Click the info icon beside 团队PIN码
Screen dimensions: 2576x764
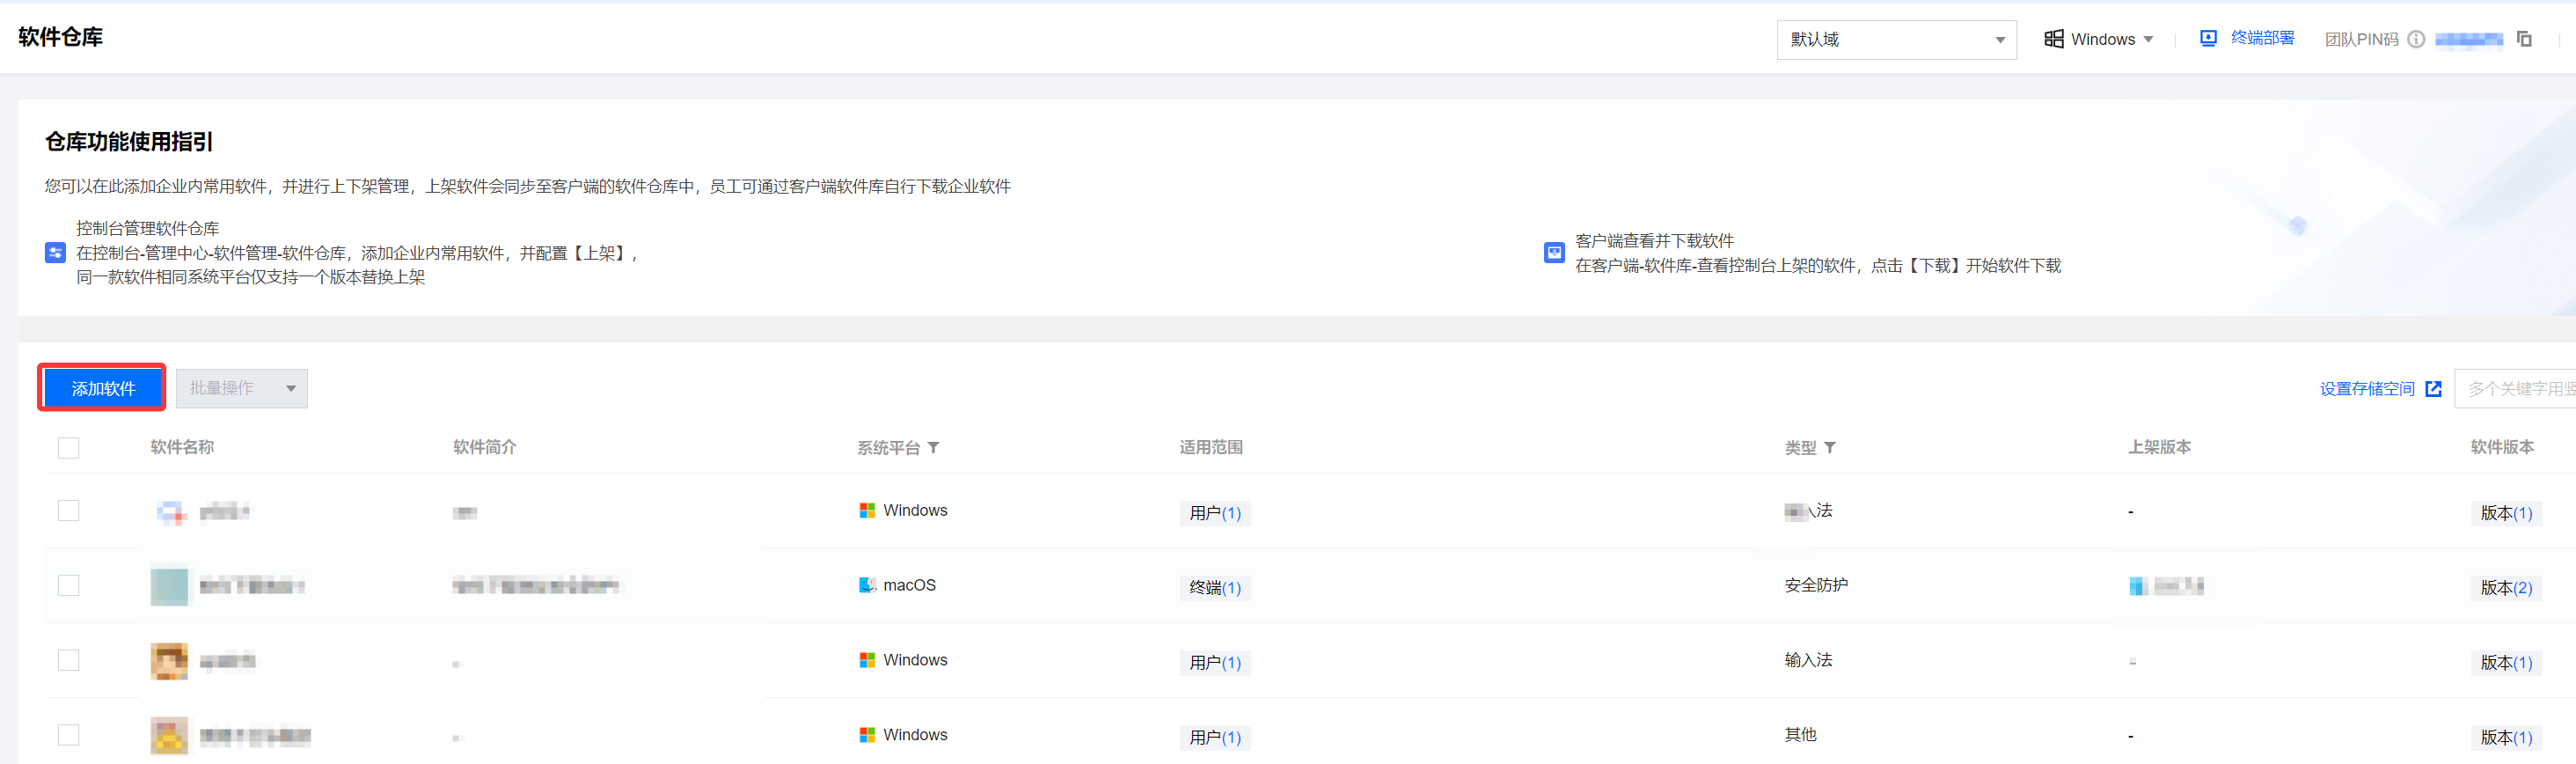tap(2416, 39)
